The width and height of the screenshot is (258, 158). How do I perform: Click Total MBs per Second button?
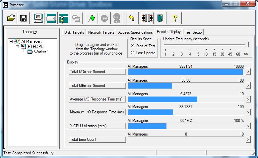coord(97,86)
